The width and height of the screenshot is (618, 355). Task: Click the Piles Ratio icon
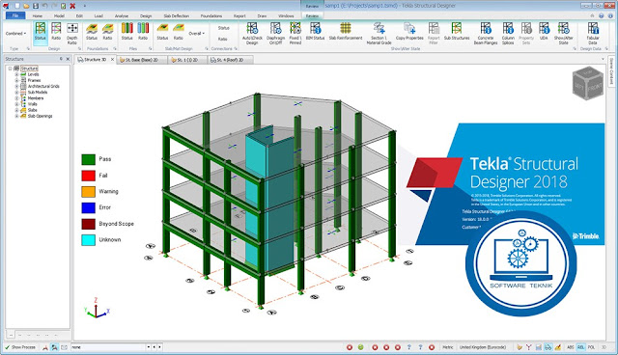[143, 31]
